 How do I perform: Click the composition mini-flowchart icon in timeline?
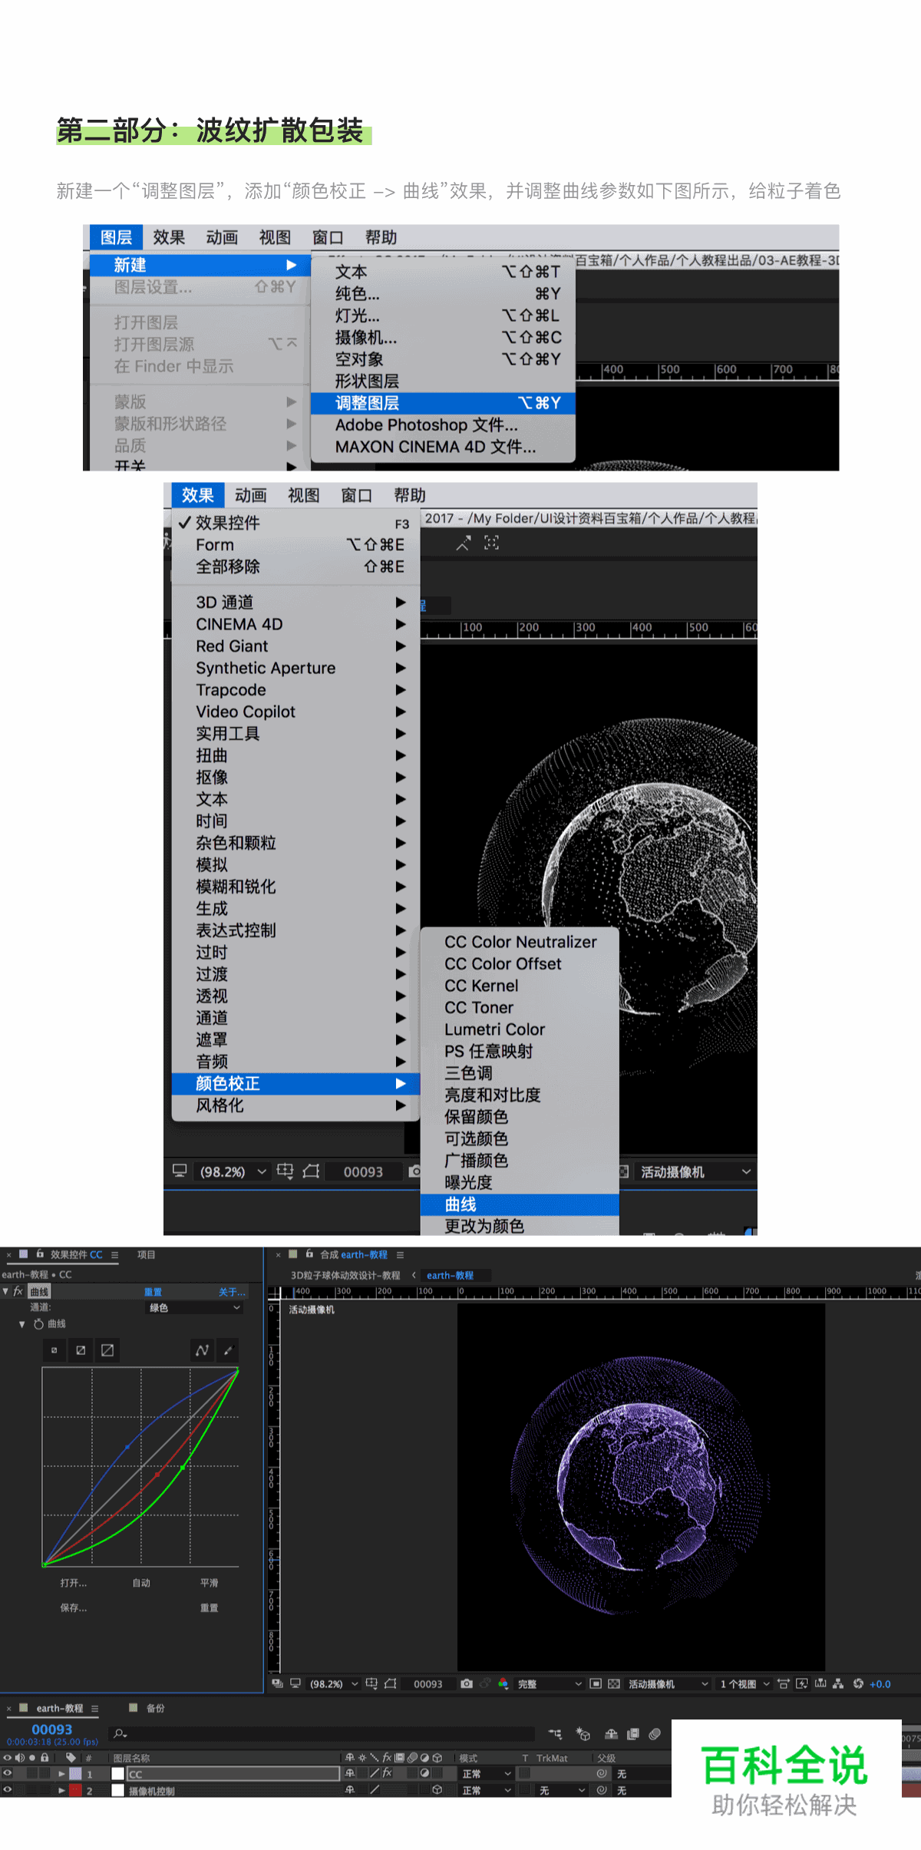(x=555, y=1733)
